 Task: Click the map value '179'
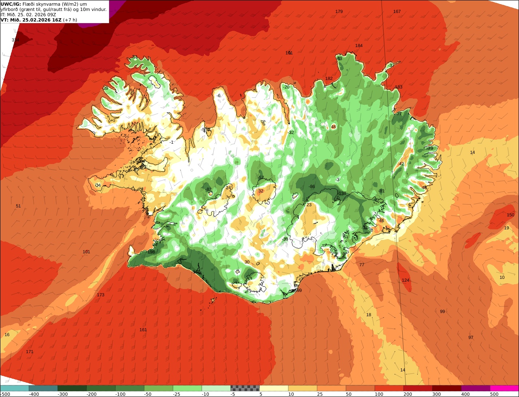coord(339,11)
